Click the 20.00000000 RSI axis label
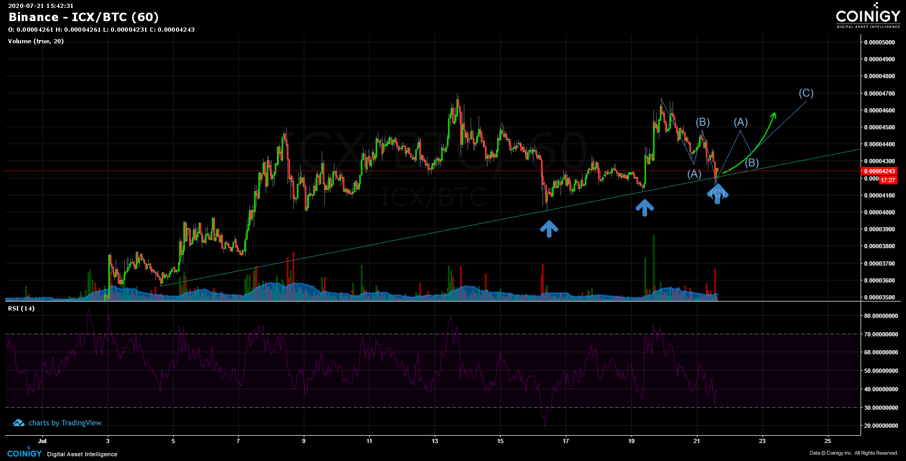The width and height of the screenshot is (906, 461). click(881, 426)
